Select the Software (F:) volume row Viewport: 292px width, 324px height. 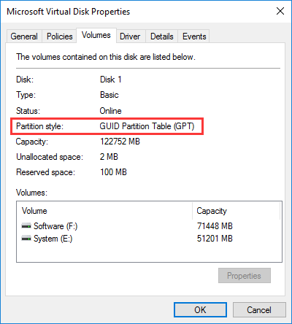click(x=149, y=226)
